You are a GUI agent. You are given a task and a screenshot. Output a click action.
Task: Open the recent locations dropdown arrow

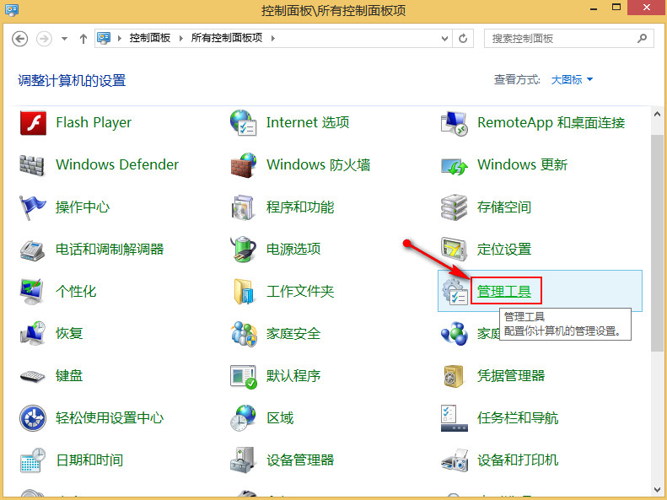[x=64, y=39]
